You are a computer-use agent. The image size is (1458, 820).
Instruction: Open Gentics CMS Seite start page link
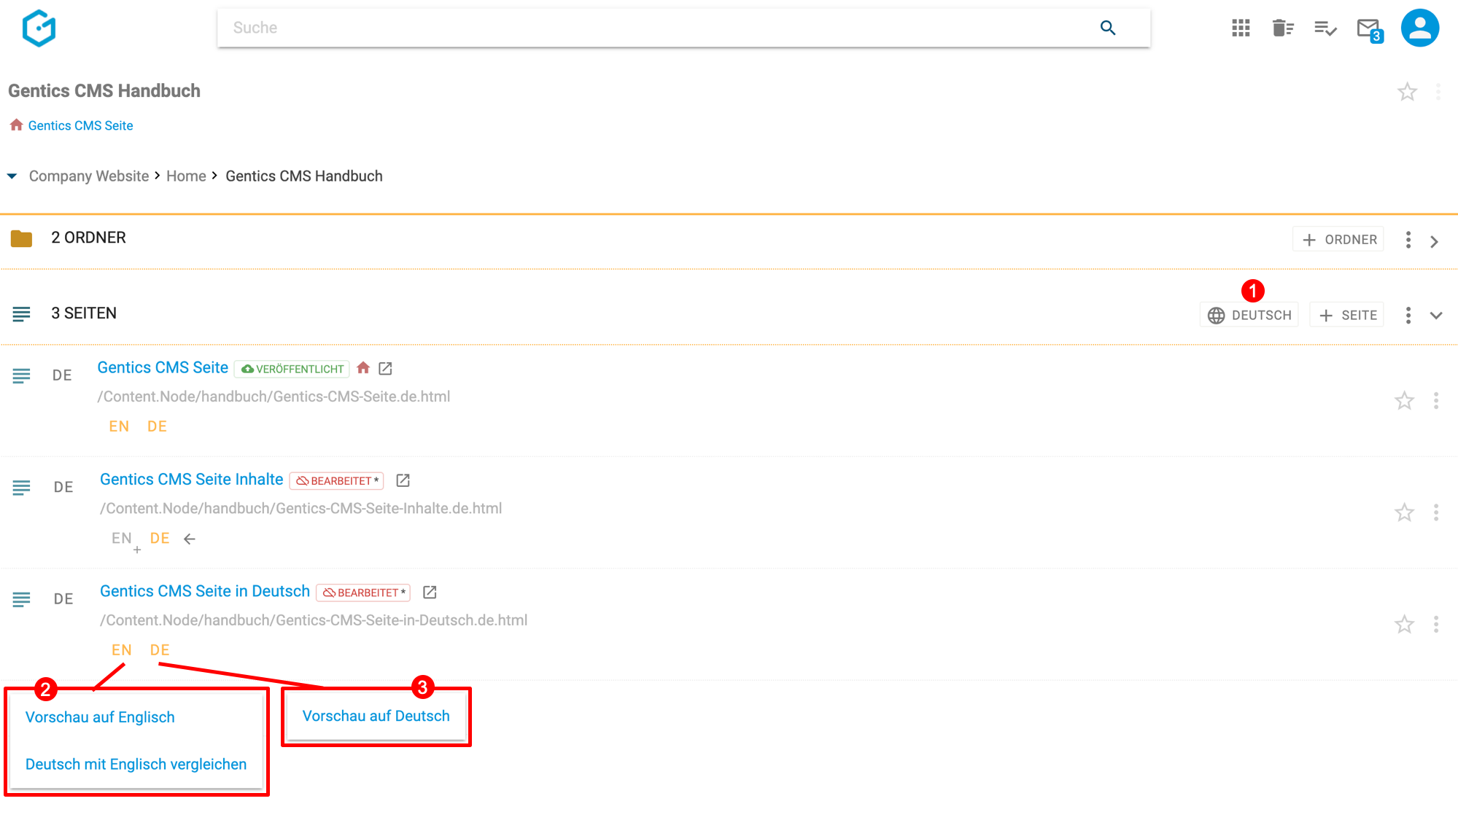(x=80, y=125)
